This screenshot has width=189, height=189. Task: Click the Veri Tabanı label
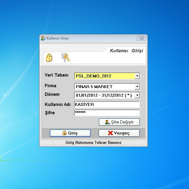pos(56,75)
